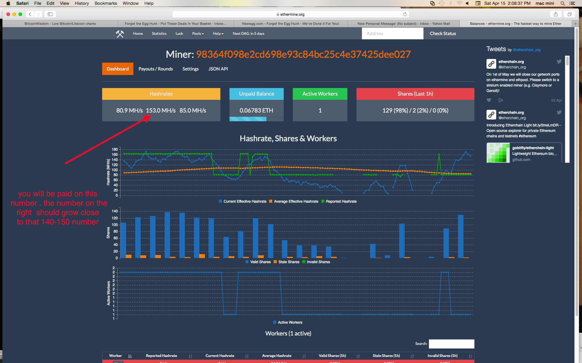Open the Luck page link
The height and width of the screenshot is (363, 582).
(179, 34)
